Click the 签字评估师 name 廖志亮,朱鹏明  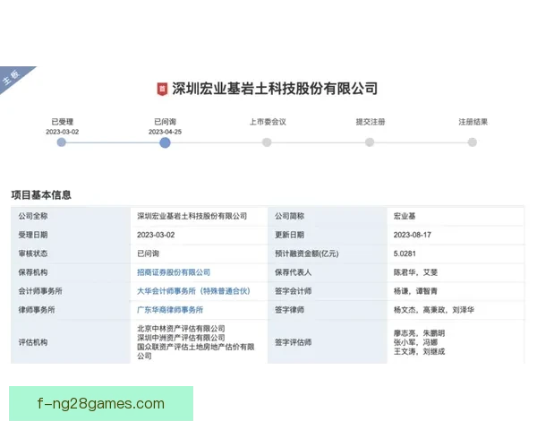[x=419, y=333]
